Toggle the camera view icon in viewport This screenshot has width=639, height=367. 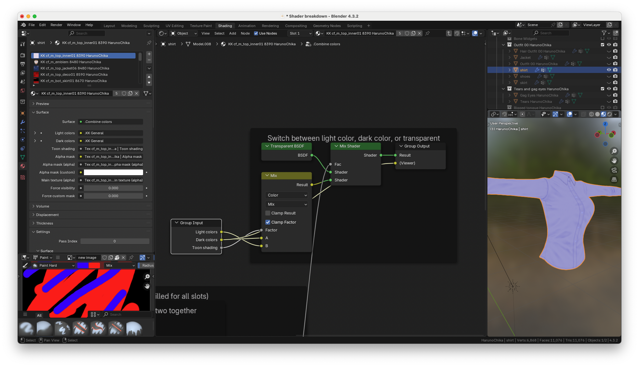pos(614,170)
